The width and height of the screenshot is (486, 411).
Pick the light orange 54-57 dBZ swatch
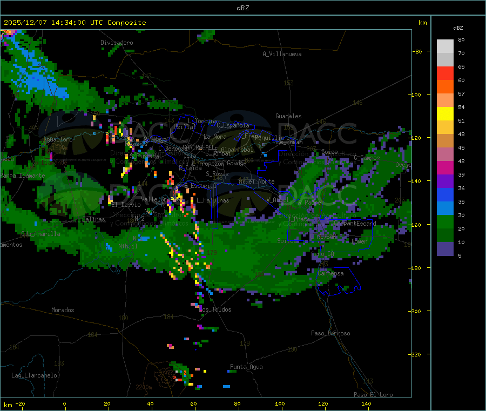[x=445, y=100]
